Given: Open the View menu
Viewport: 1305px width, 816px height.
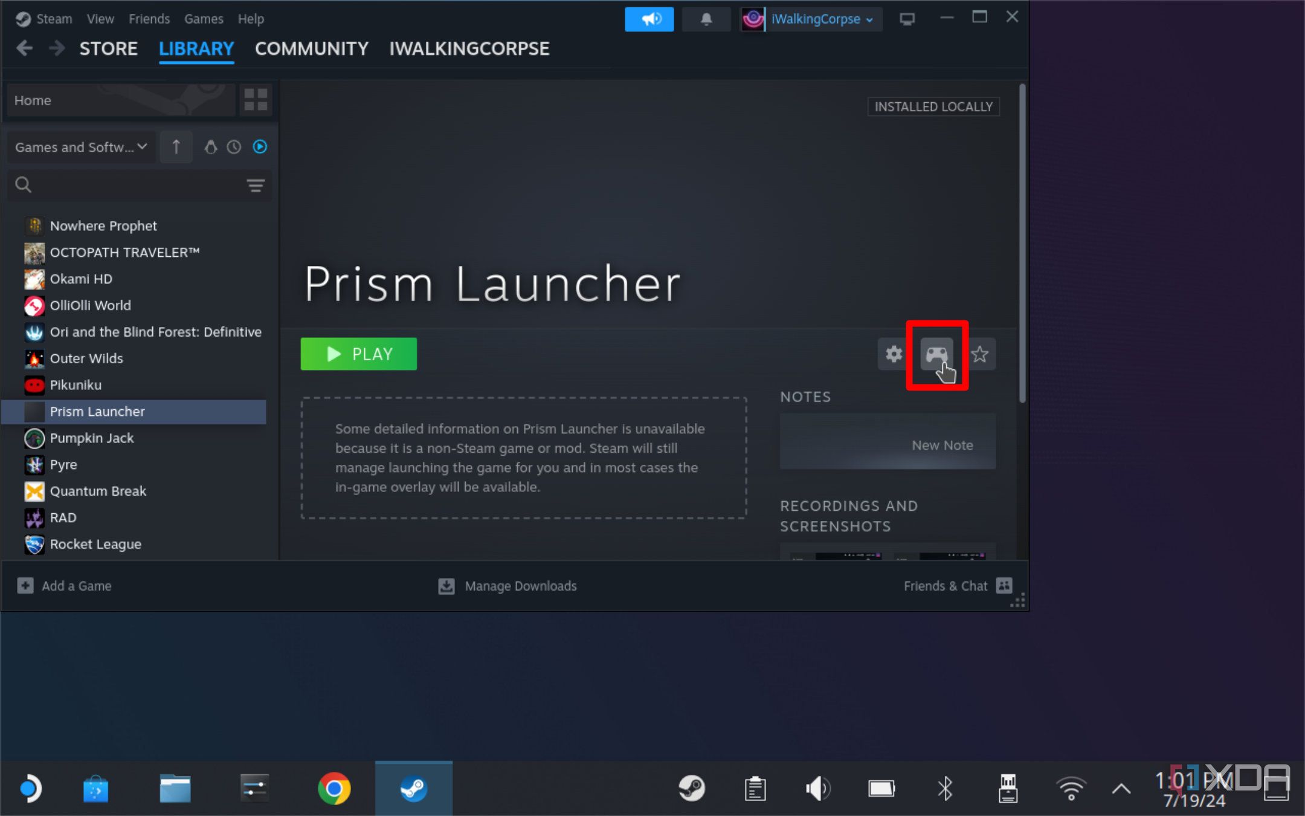Looking at the screenshot, I should [100, 19].
